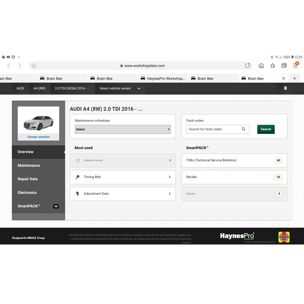Click the Timing Belt wrench icon
Image resolution: width=304 pixels, height=304 pixels.
tap(77, 177)
